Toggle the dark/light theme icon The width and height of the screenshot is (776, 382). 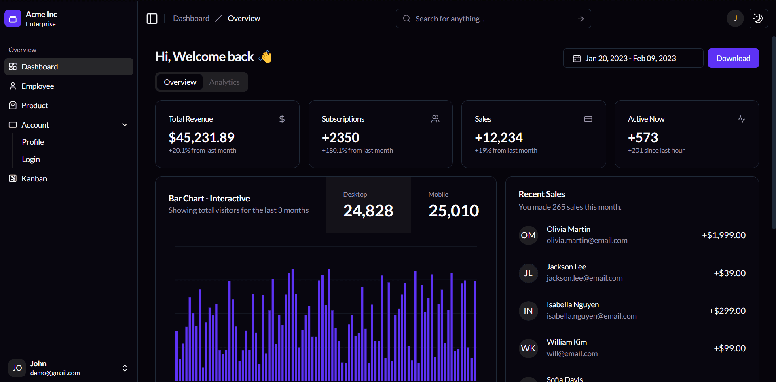click(758, 19)
